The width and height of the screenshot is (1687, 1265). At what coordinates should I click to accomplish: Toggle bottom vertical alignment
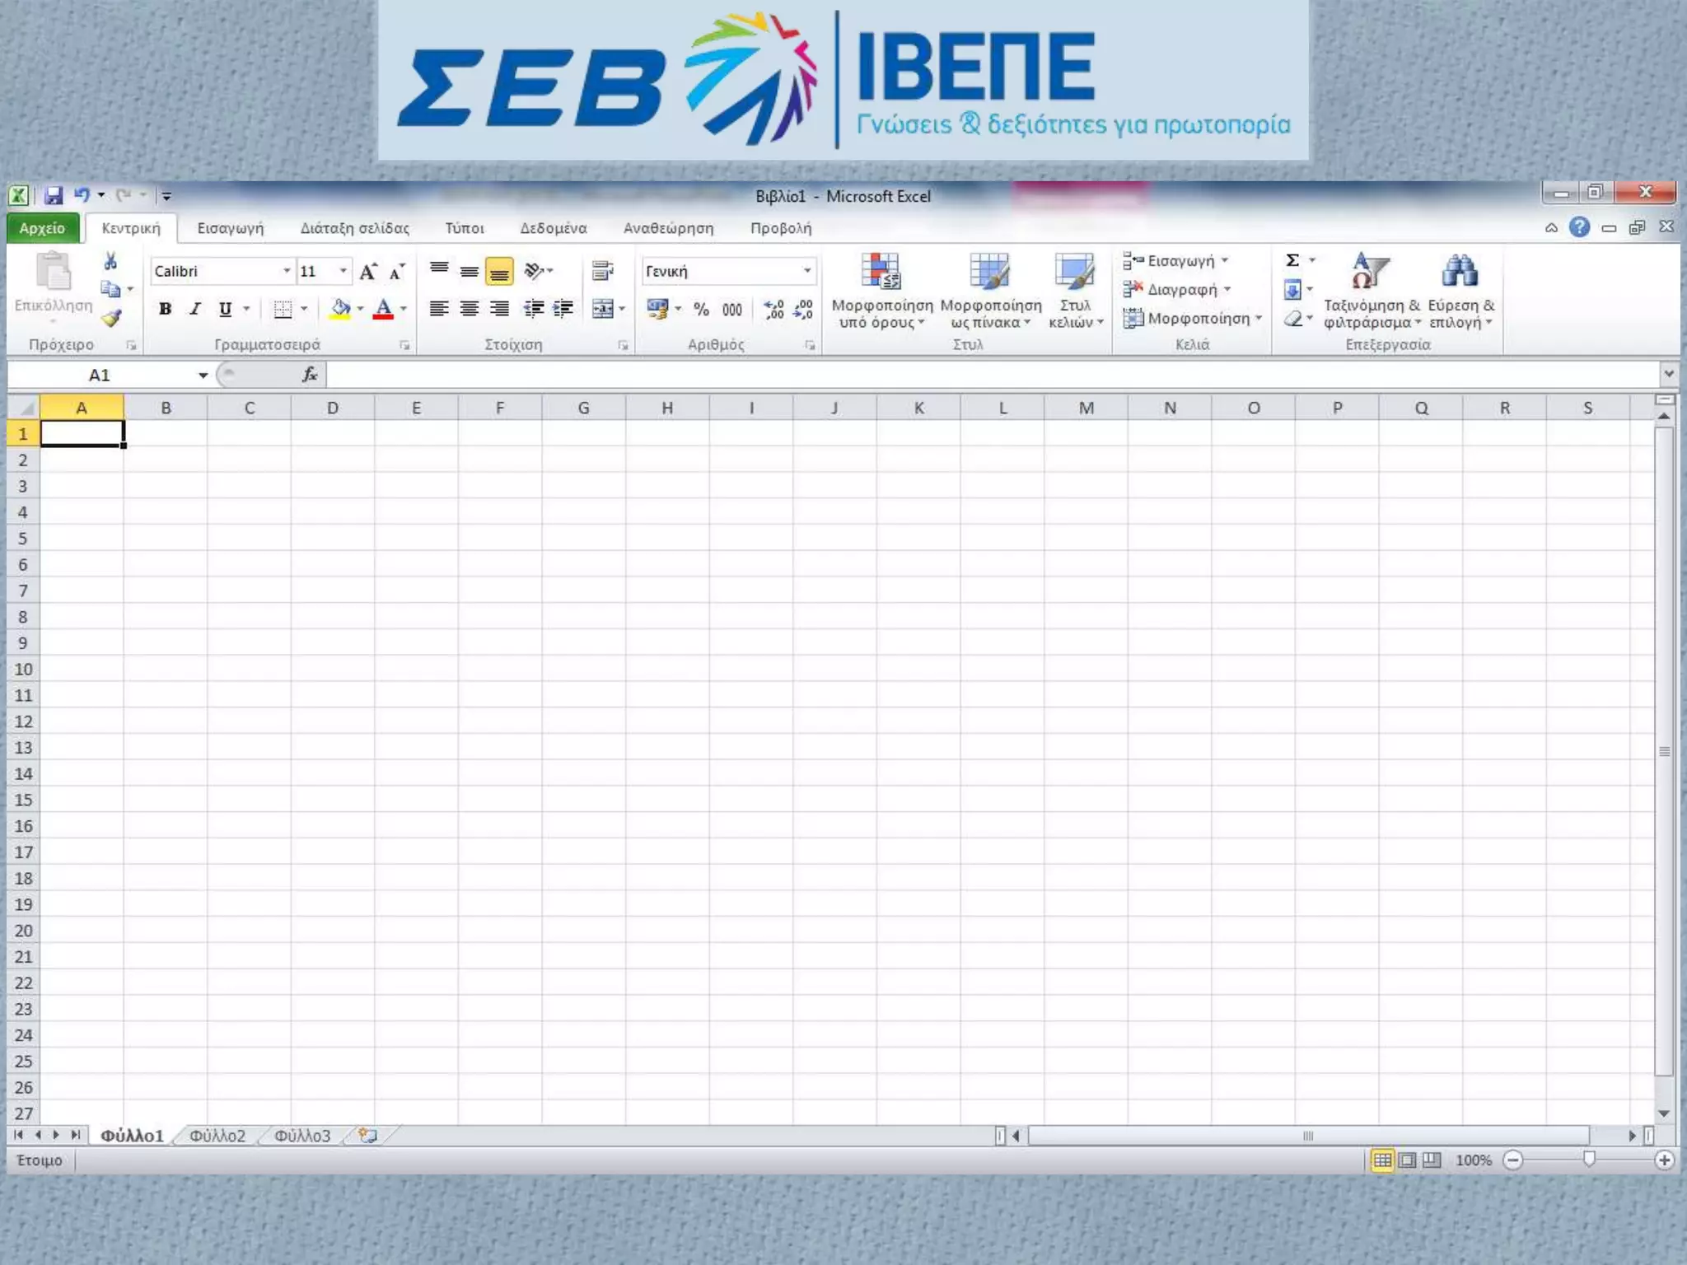click(x=499, y=271)
